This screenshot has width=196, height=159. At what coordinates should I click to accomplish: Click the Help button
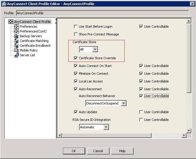122,151
